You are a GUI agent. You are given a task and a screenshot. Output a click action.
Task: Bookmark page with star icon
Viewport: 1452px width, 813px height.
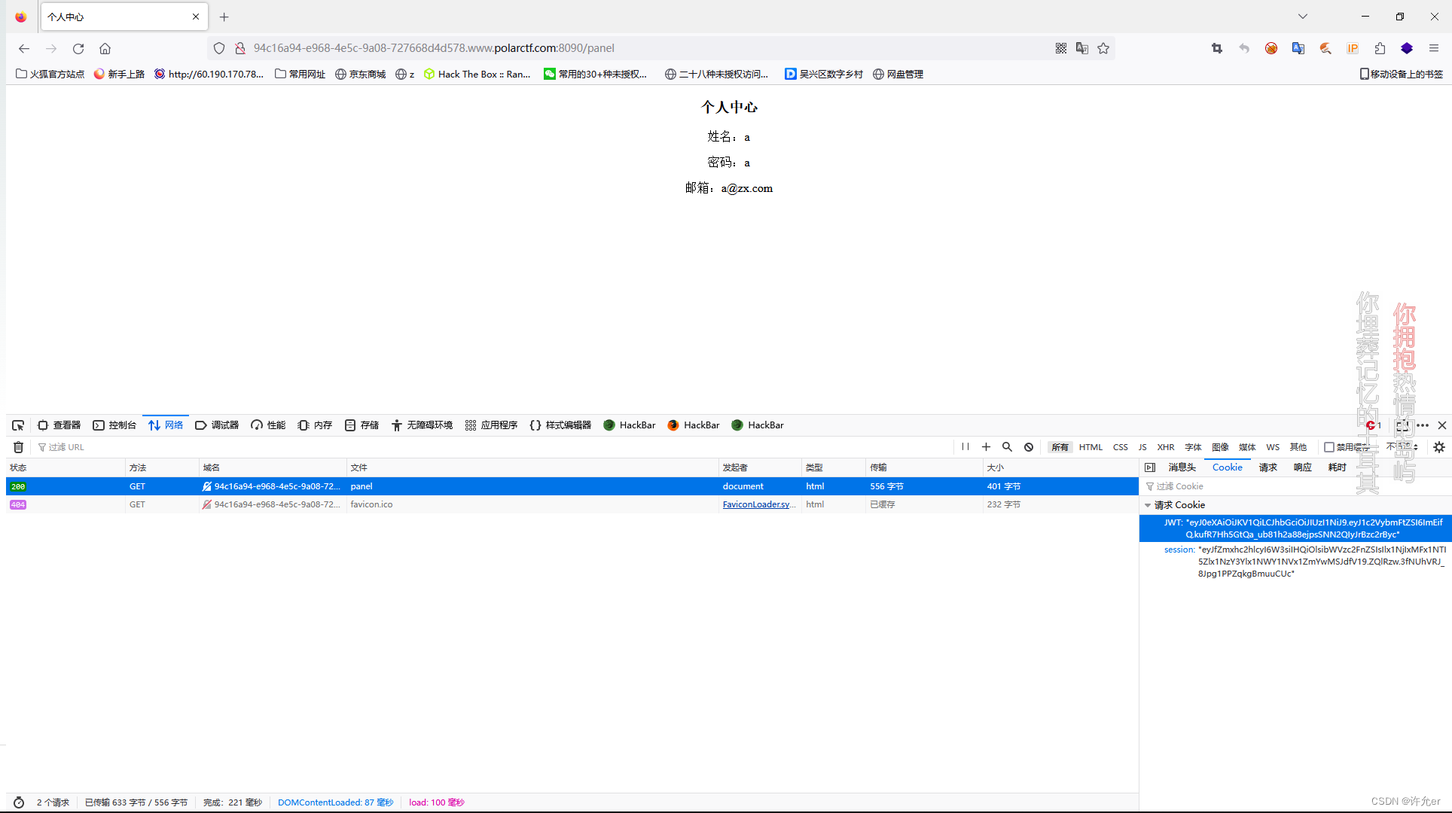click(x=1103, y=48)
